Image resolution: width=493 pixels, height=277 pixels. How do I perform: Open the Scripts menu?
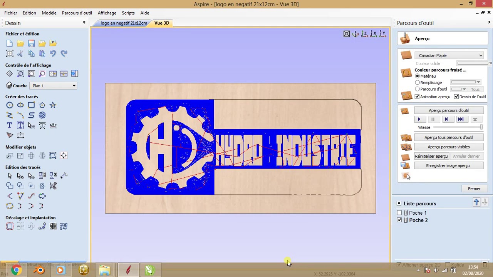128,13
